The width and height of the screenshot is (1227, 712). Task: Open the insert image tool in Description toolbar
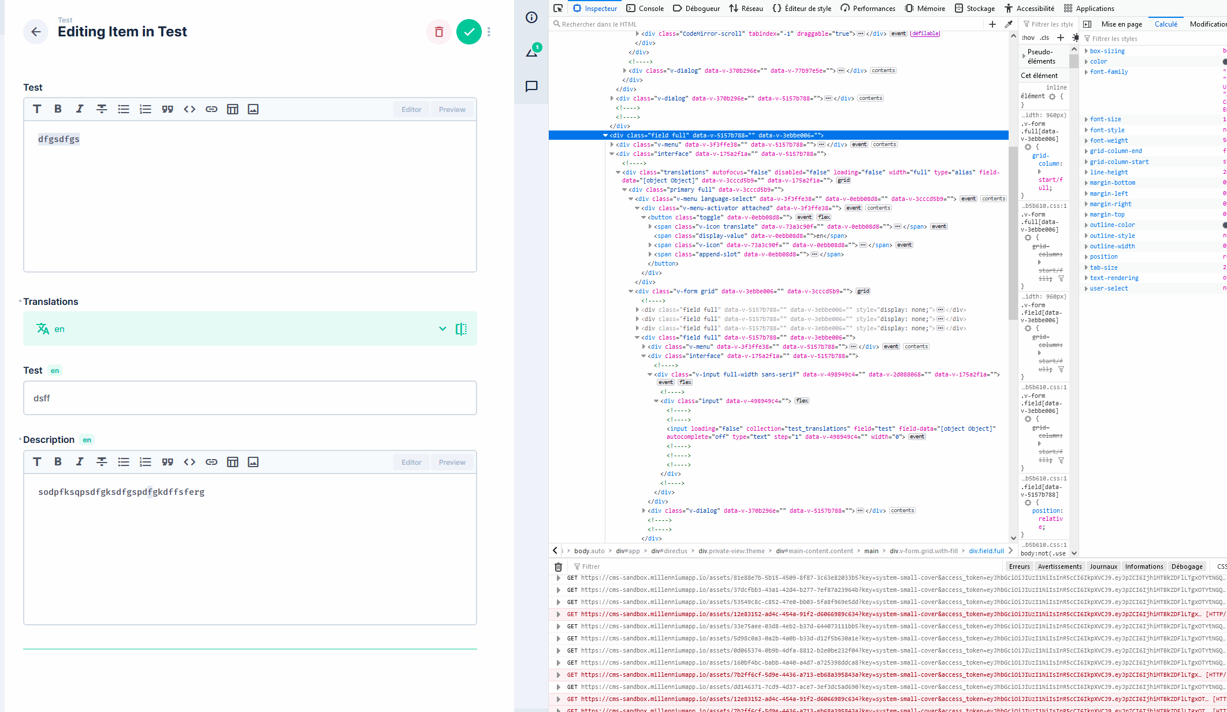(253, 462)
